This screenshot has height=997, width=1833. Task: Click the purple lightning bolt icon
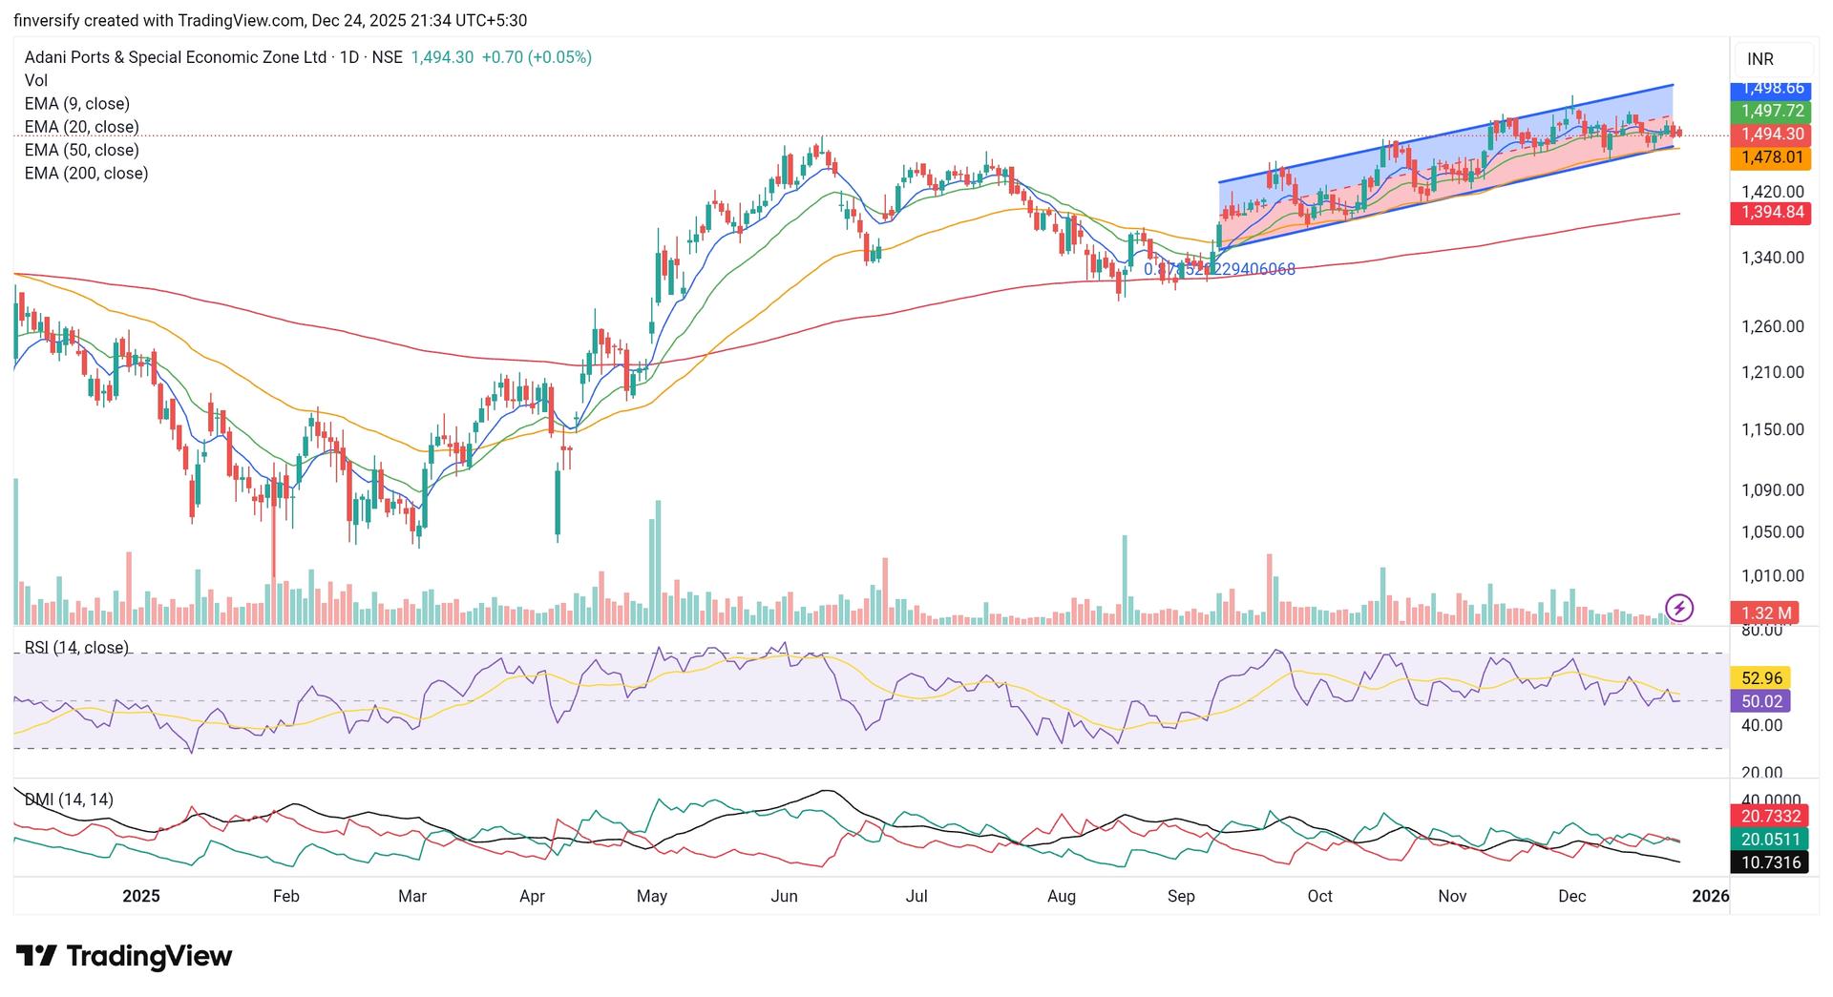click(1678, 608)
